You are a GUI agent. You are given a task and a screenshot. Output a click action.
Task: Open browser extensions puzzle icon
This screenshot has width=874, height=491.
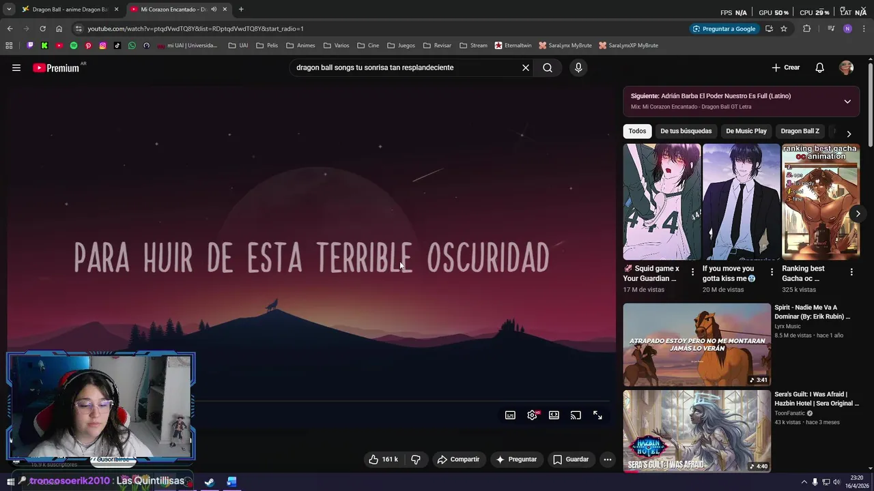point(807,29)
